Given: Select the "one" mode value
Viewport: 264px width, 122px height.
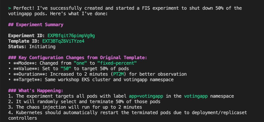Looking at the screenshot, I should pos(80,63).
